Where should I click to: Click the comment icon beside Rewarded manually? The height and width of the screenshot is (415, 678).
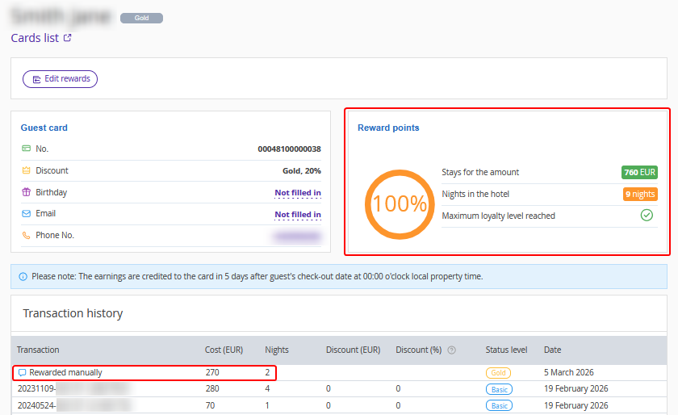coord(23,373)
